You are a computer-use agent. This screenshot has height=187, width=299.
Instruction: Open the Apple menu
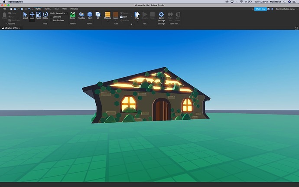(x=4, y=2)
